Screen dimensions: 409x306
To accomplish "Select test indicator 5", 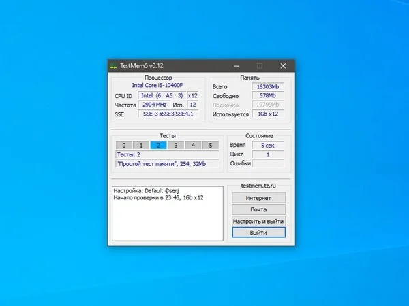I will click(x=211, y=146).
